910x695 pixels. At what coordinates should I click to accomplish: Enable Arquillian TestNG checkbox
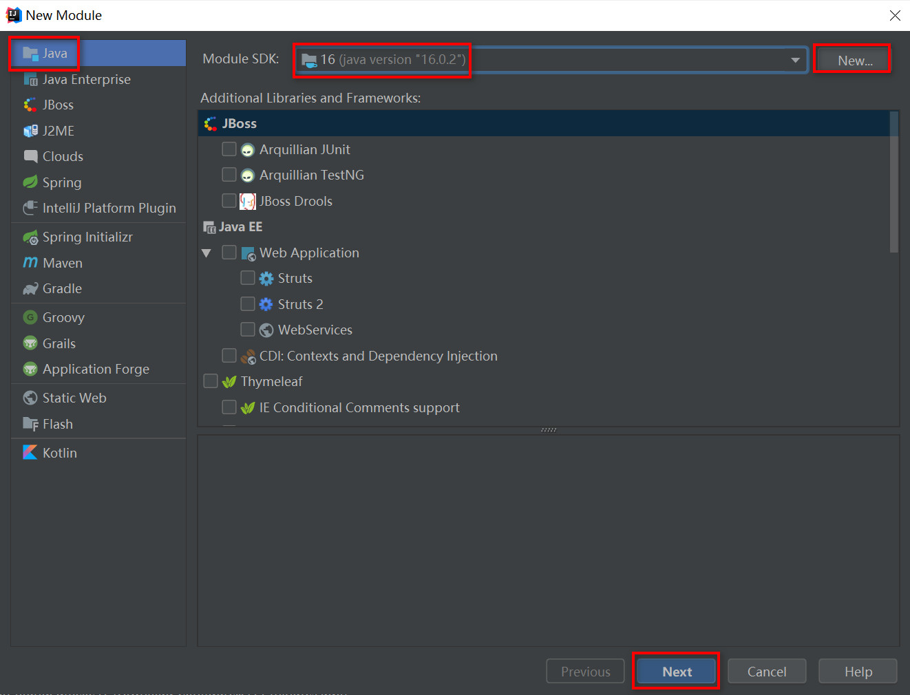[229, 175]
